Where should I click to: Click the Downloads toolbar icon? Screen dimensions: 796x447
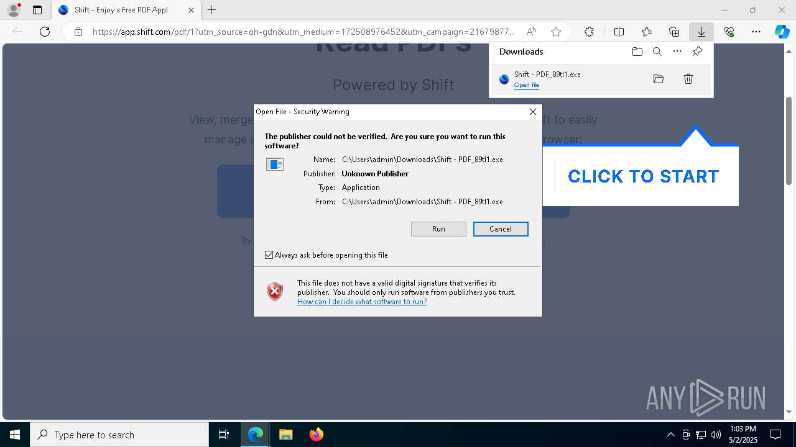click(x=701, y=32)
